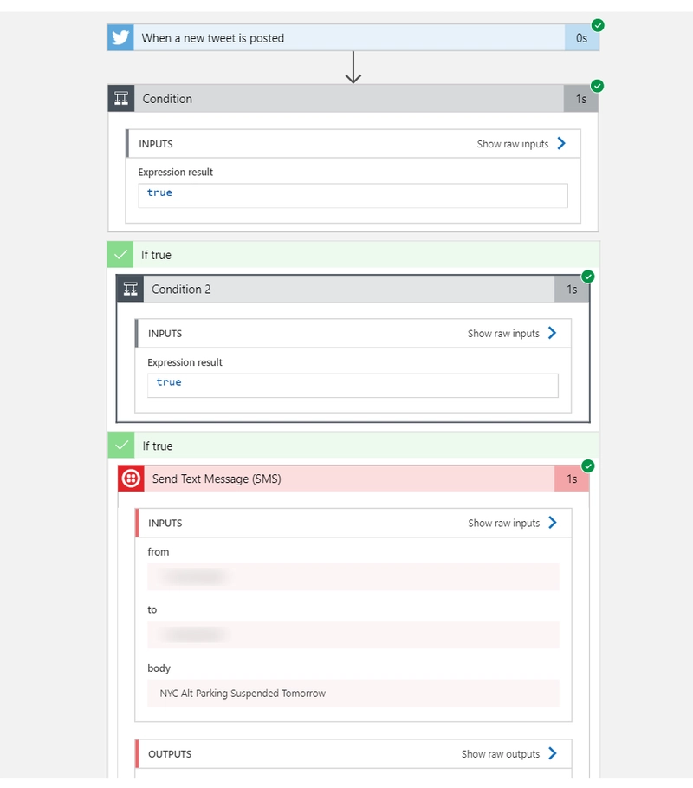
Task: Collapse the 'When a new tweet is posted' header
Action: [346, 37]
